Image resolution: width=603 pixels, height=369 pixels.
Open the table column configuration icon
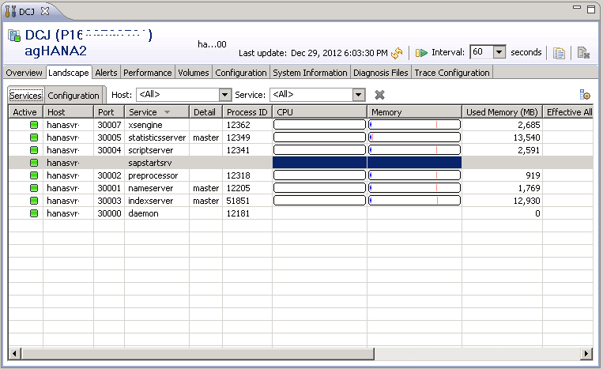coord(585,95)
